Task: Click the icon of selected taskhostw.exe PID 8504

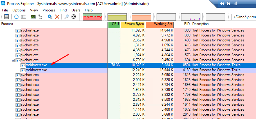Action: coord(23,65)
